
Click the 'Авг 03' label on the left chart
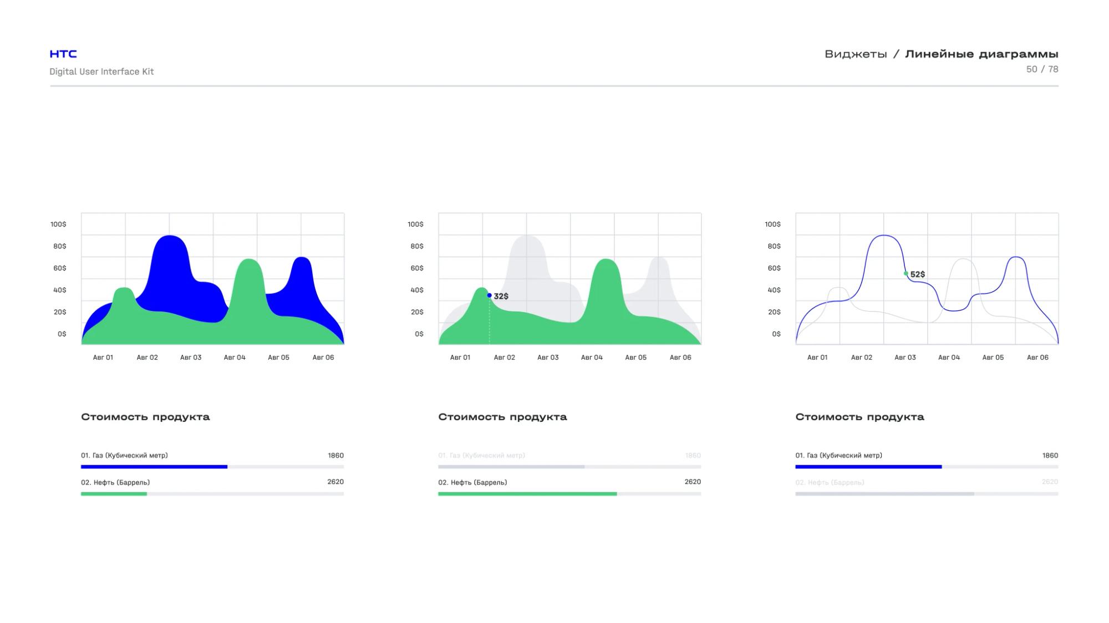tap(191, 358)
